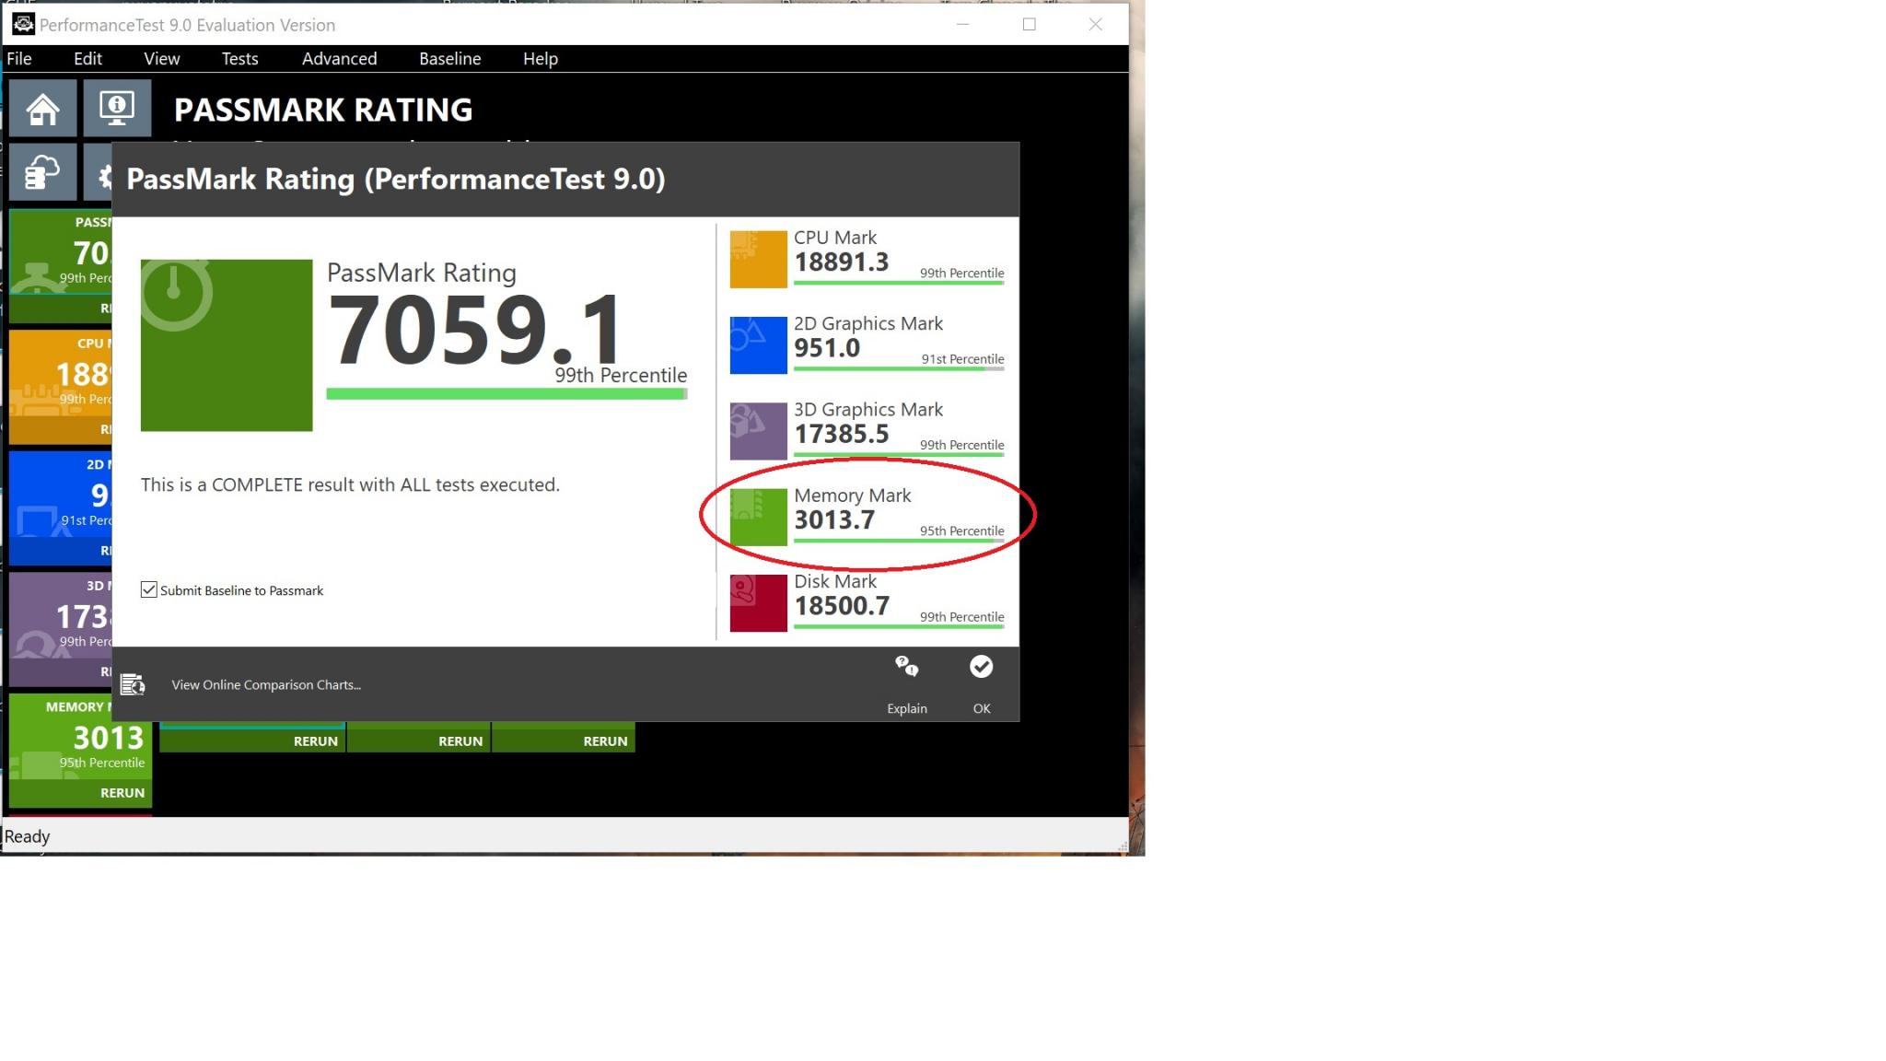The image size is (1886, 1061).
Task: Click the 2D Graphics Mark score 951.0
Action: click(827, 348)
